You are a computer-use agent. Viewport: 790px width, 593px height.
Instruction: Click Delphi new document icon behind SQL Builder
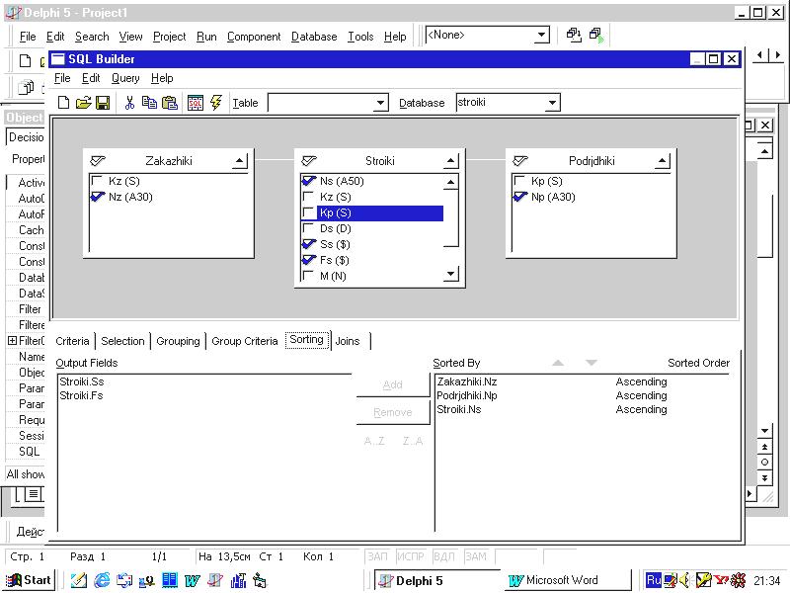25,61
